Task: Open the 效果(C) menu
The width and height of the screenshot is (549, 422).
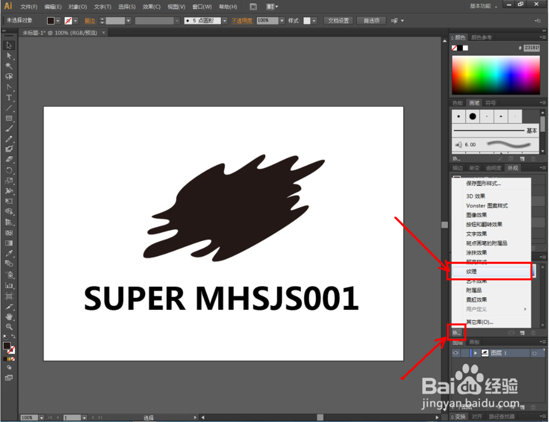Action: click(152, 7)
